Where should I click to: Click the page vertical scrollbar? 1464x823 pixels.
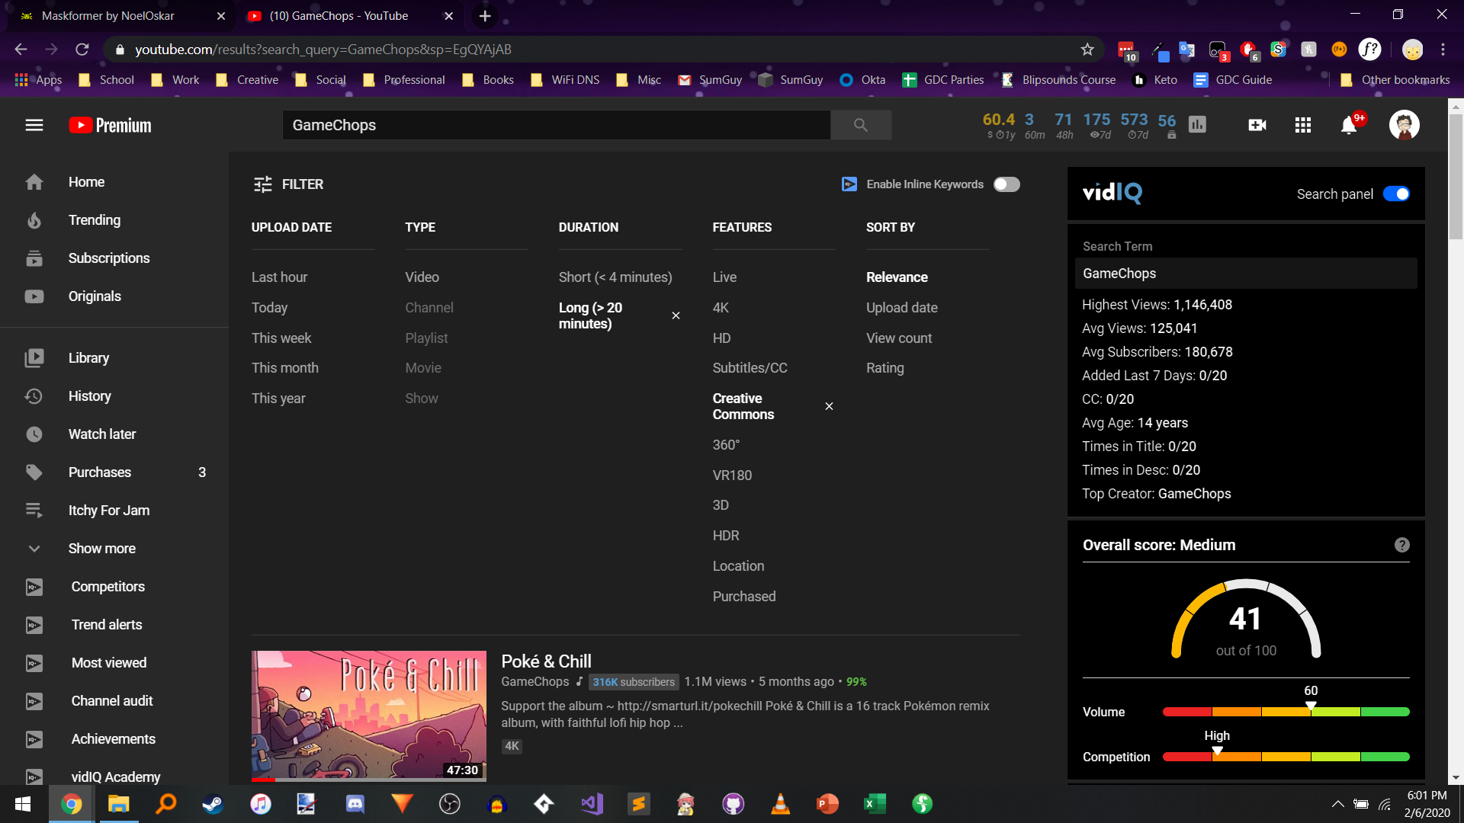(x=1456, y=177)
